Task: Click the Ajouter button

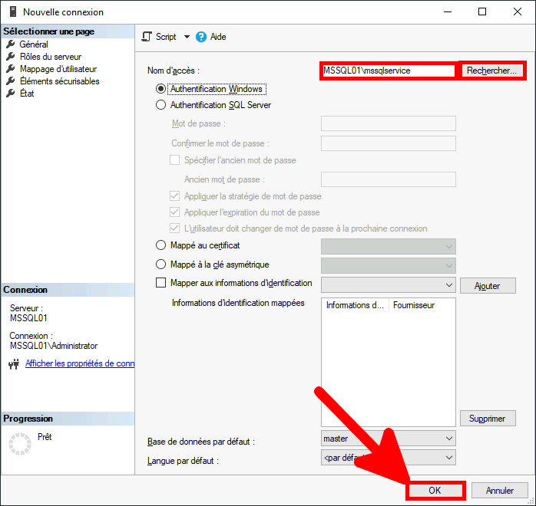Action: 488,286
